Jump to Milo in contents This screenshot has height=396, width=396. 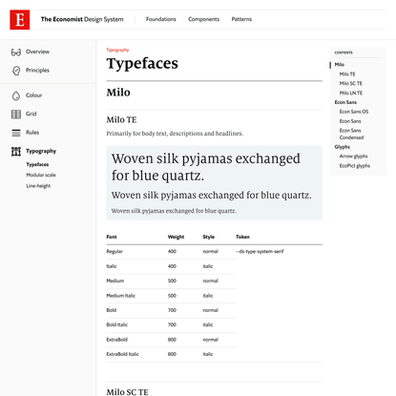340,65
